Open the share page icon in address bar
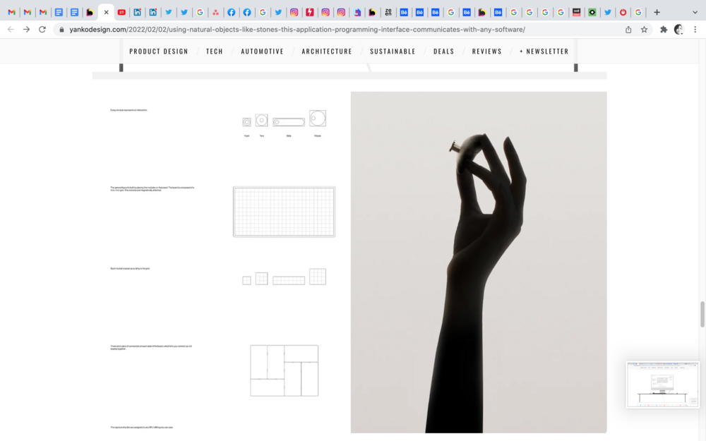 (x=628, y=30)
